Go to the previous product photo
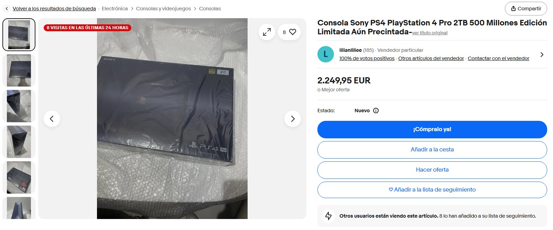This screenshot has width=553, height=230. click(x=52, y=119)
